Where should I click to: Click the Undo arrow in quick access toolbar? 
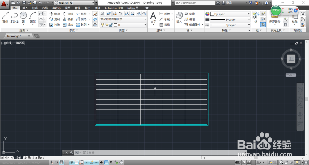coord(40,2)
